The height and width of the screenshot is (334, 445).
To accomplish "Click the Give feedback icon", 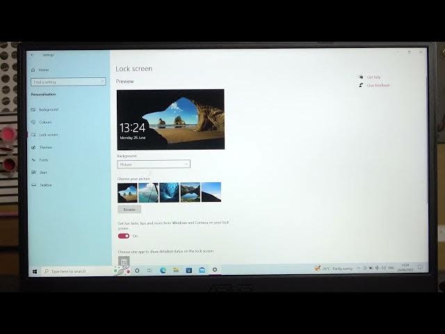I will click(x=361, y=85).
